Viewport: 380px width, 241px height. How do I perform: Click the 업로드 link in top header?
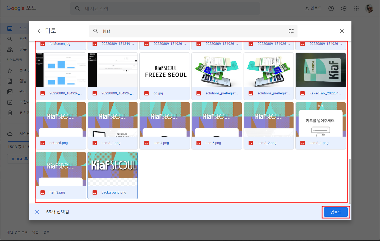click(x=313, y=8)
